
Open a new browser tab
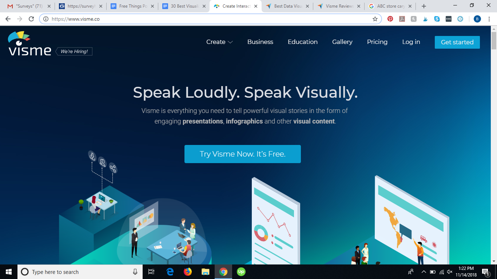[424, 6]
